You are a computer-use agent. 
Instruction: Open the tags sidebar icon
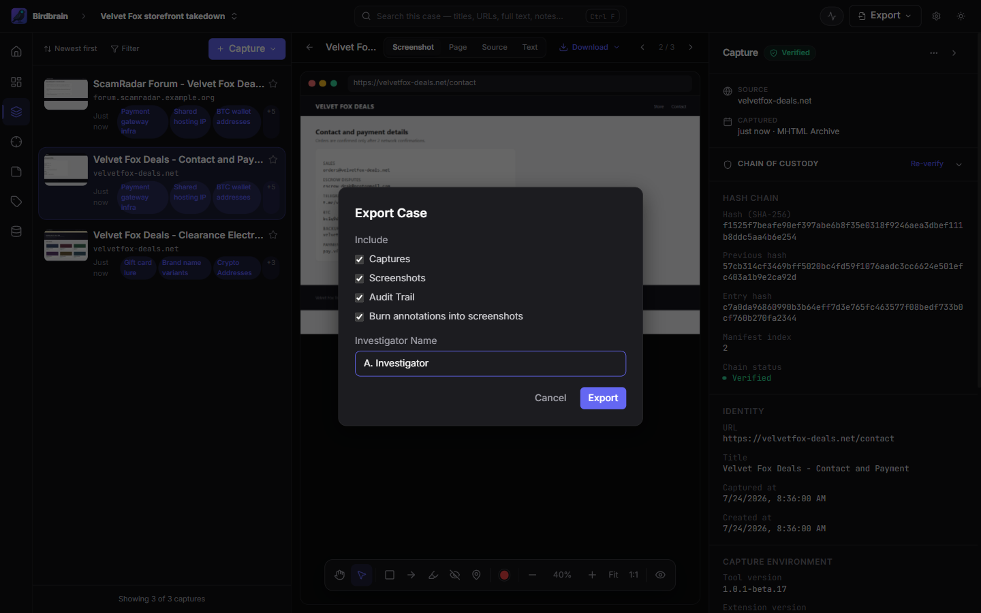tap(16, 202)
